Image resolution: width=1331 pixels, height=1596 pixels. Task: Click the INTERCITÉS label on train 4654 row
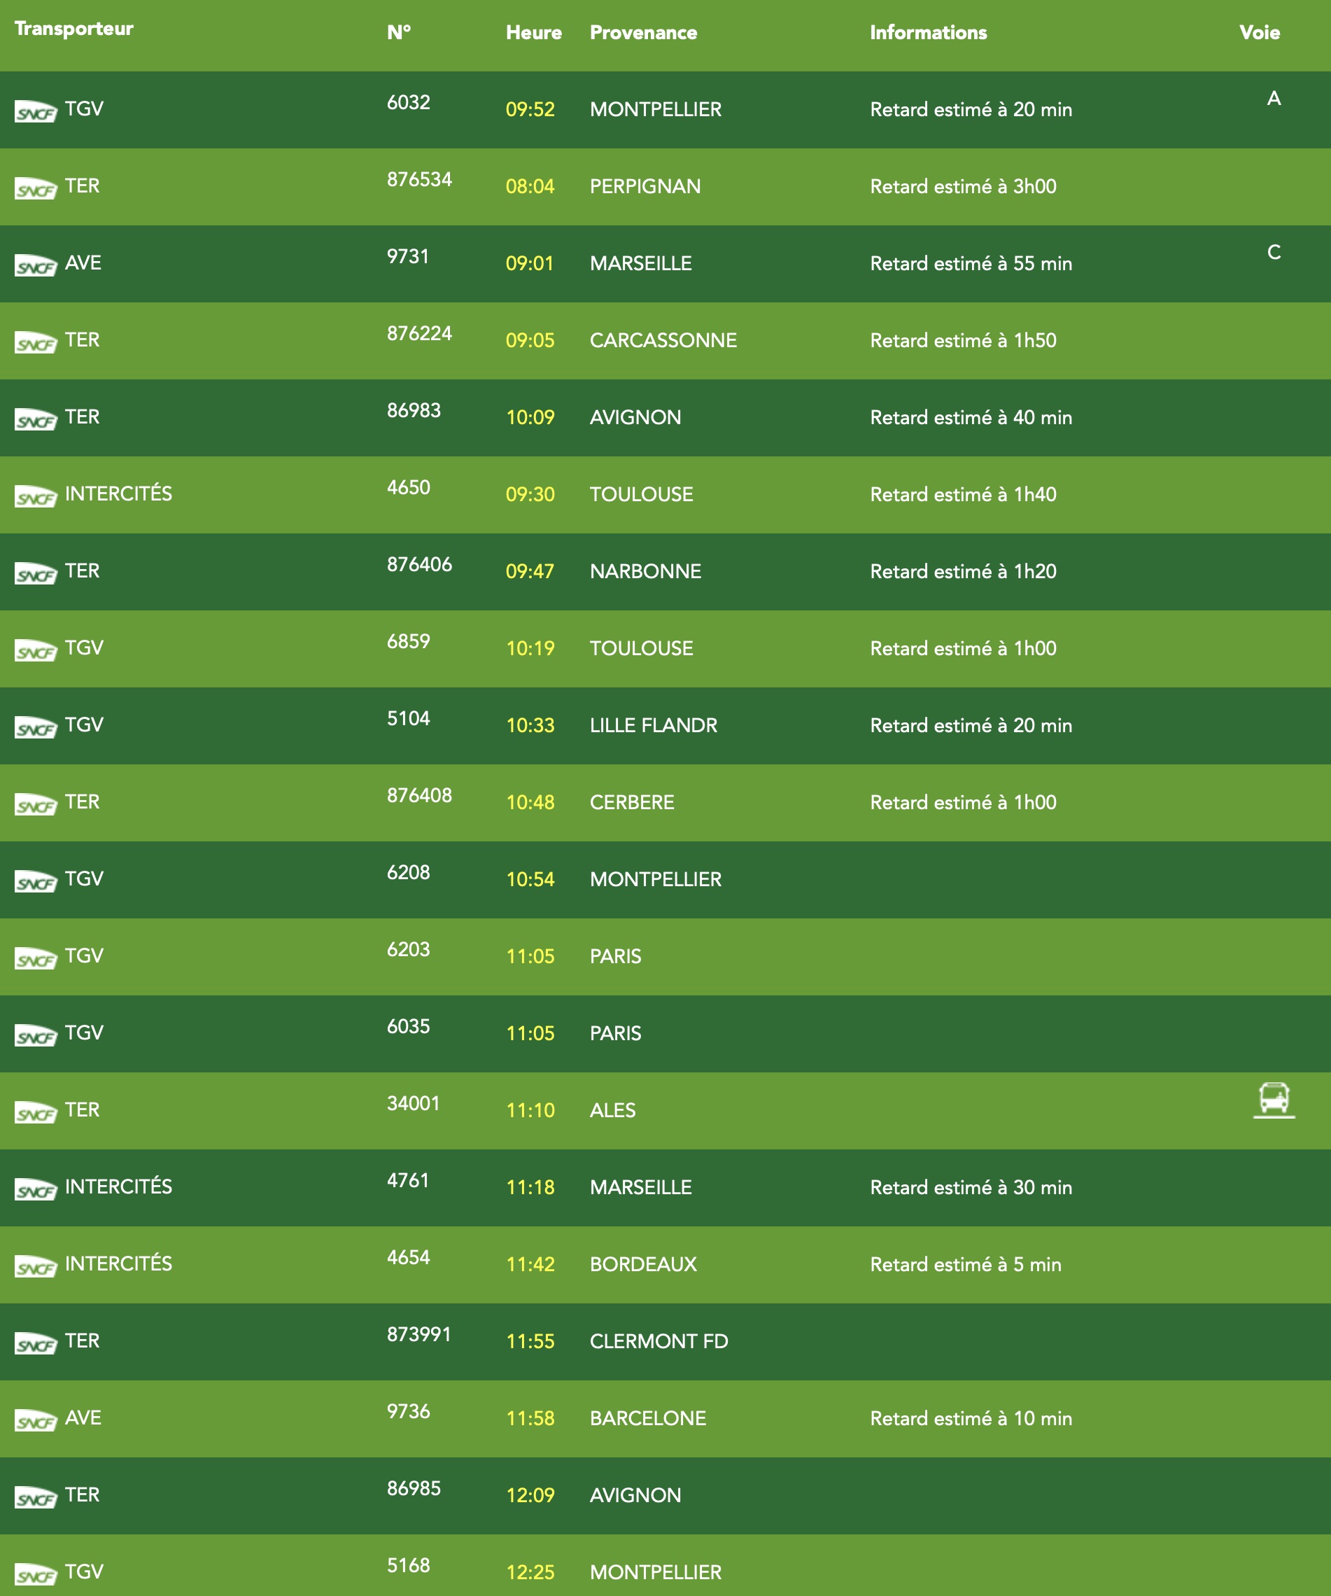pyautogui.click(x=118, y=1263)
